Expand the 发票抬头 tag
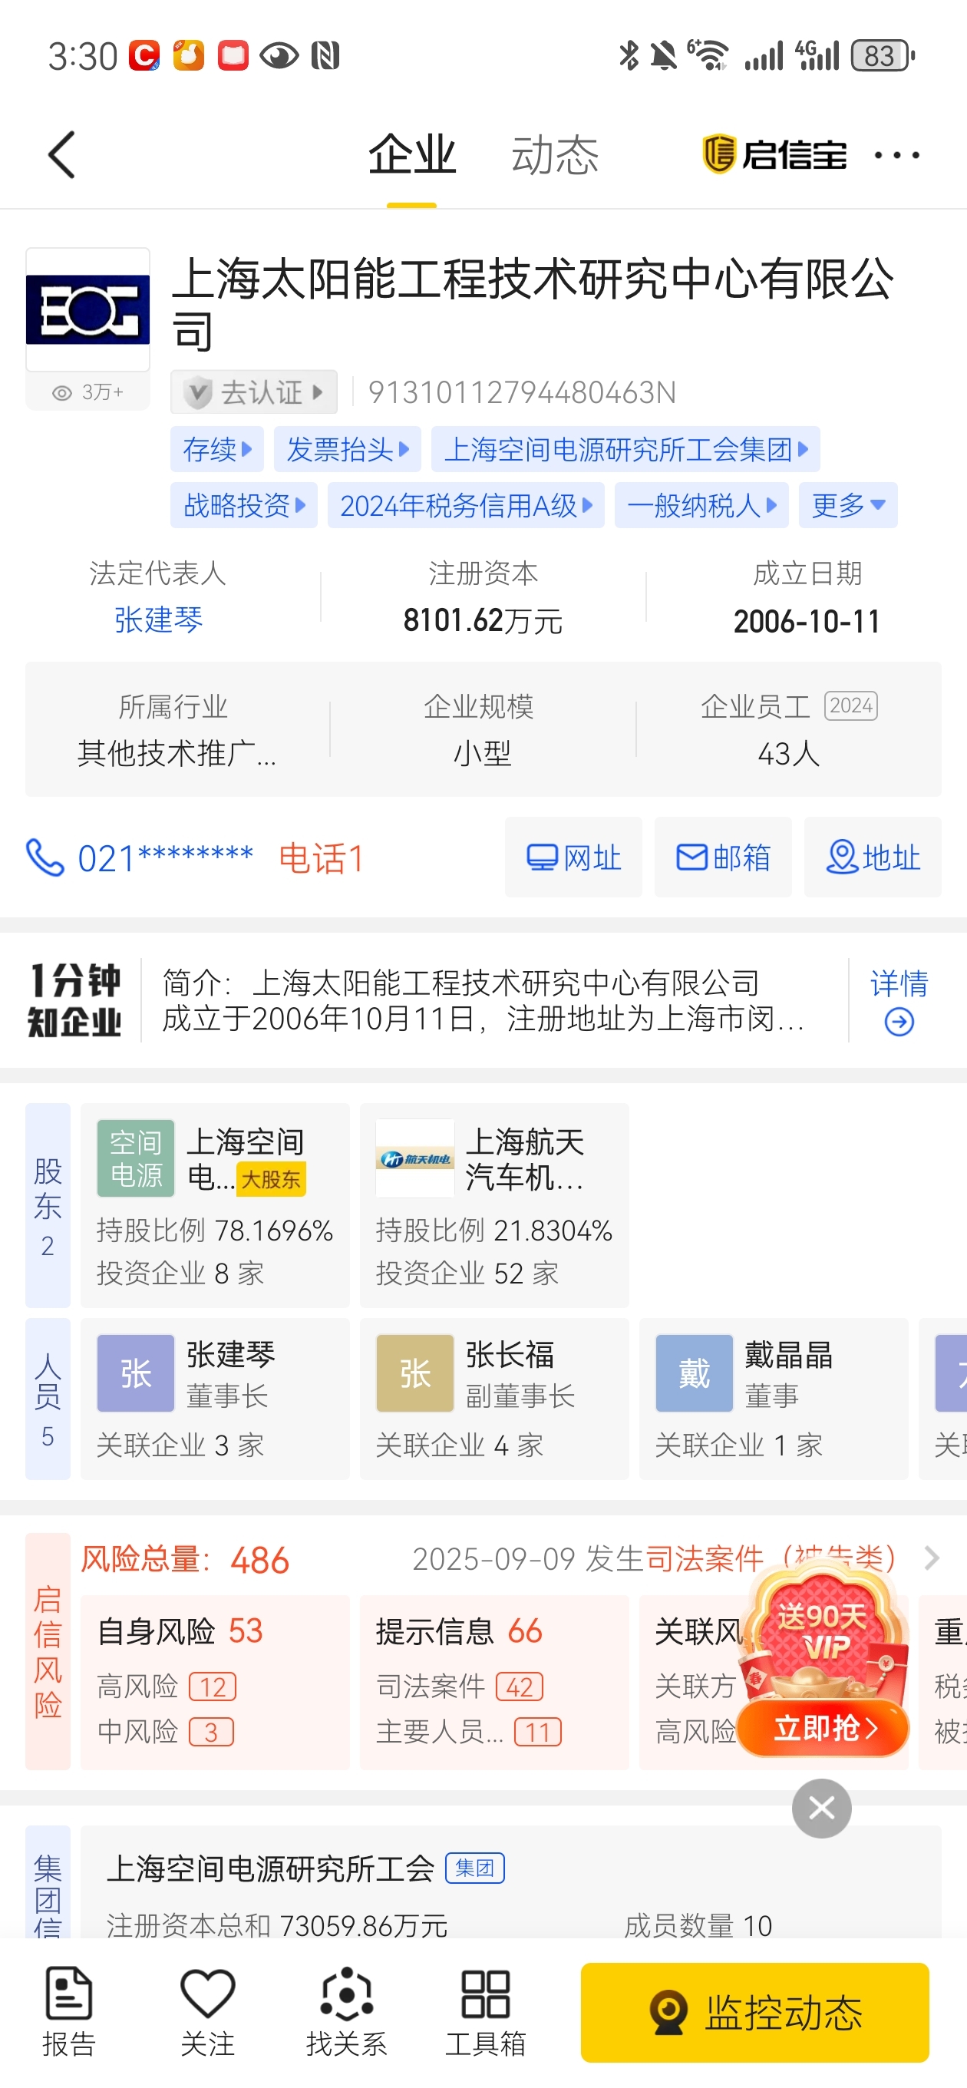 tap(348, 449)
